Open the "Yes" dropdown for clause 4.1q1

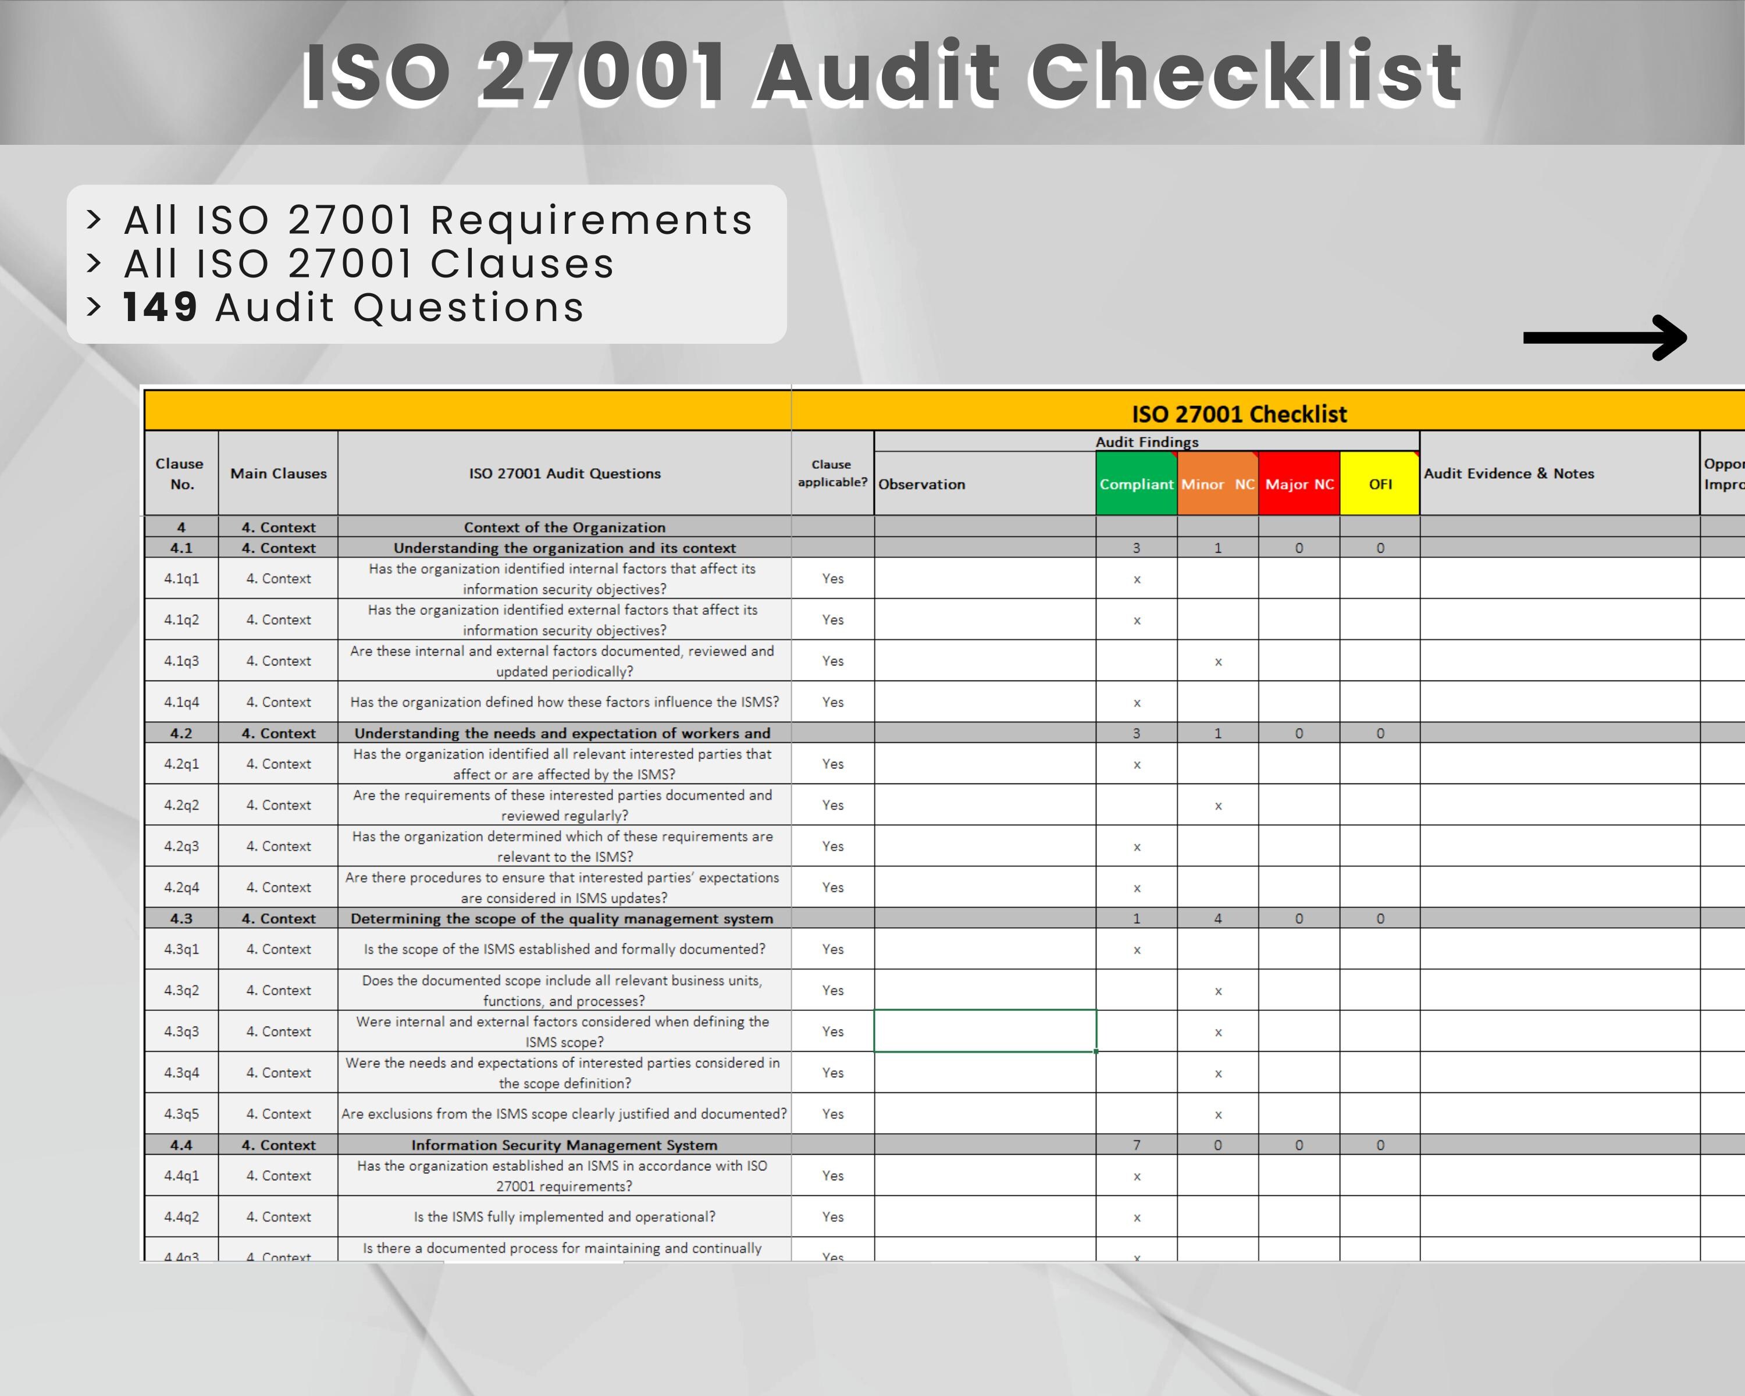[x=832, y=579]
